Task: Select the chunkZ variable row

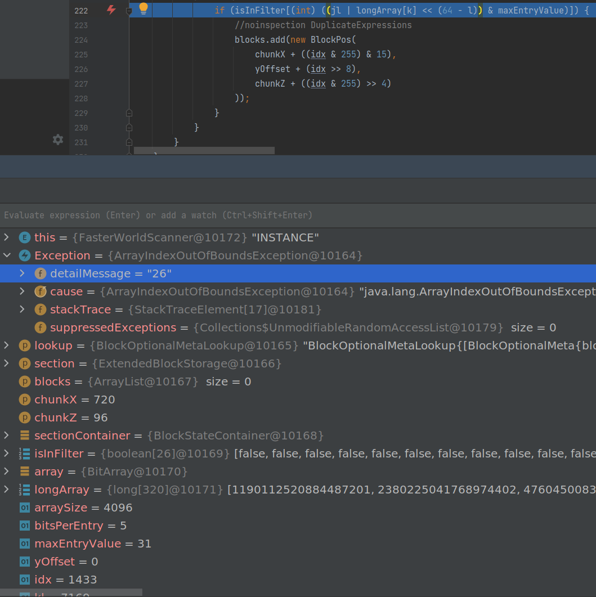Action: [x=68, y=418]
